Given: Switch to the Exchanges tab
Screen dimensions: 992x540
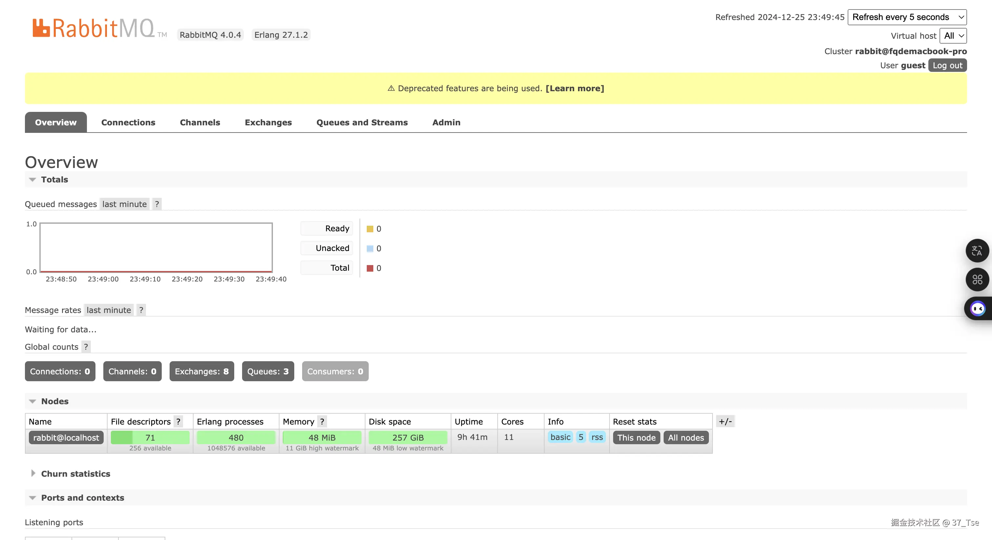Looking at the screenshot, I should (x=268, y=122).
